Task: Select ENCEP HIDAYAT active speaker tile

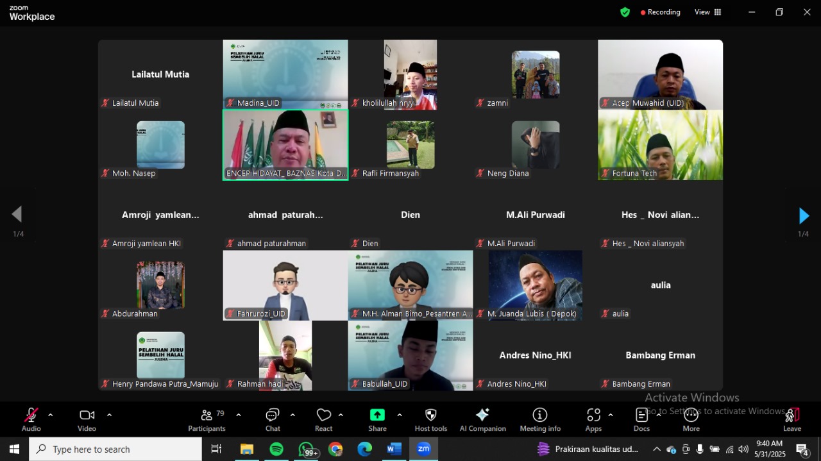Action: (x=285, y=145)
